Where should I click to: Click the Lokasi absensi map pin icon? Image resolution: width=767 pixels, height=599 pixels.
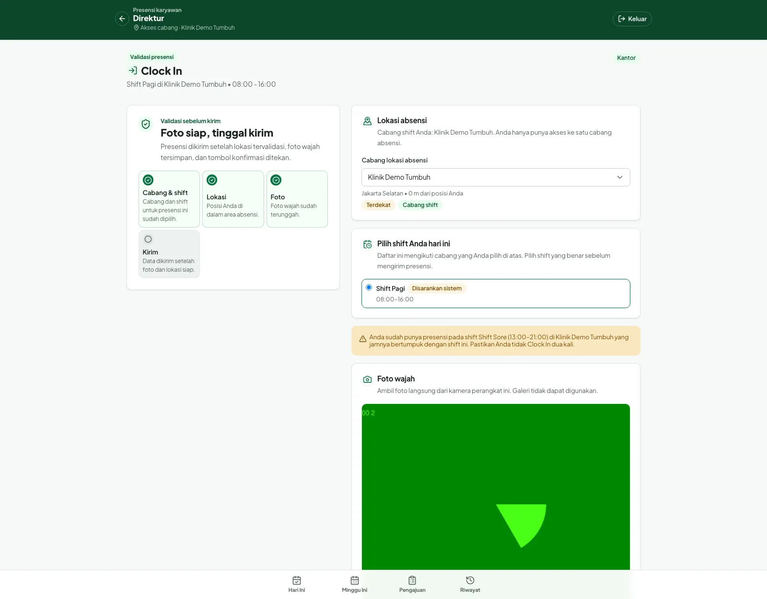[x=367, y=121]
